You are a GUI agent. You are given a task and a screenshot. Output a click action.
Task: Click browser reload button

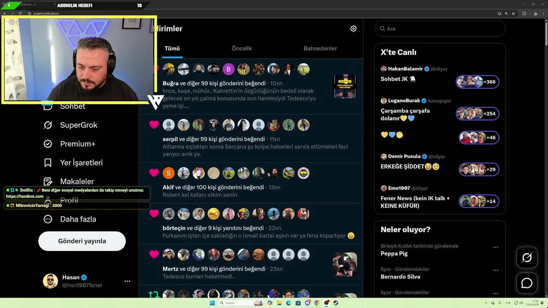tap(20, 13)
